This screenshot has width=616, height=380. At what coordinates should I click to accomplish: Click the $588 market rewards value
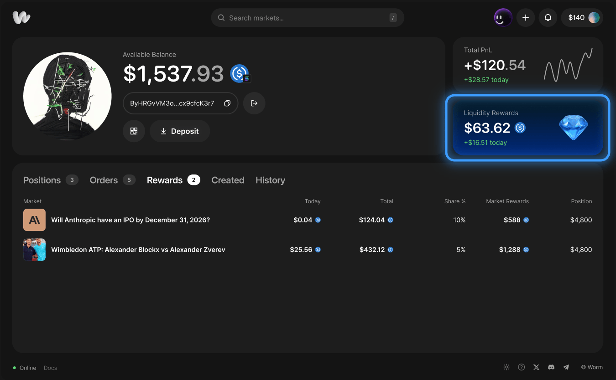tap(512, 220)
